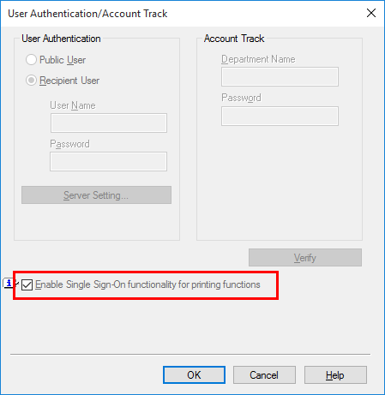The width and height of the screenshot is (385, 395).
Task: Click the Department Name input field
Action: click(x=280, y=77)
